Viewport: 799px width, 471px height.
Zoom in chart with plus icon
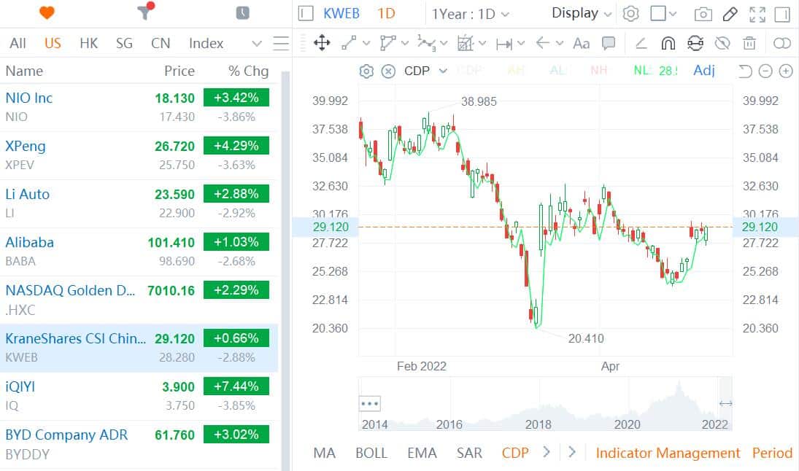point(786,71)
